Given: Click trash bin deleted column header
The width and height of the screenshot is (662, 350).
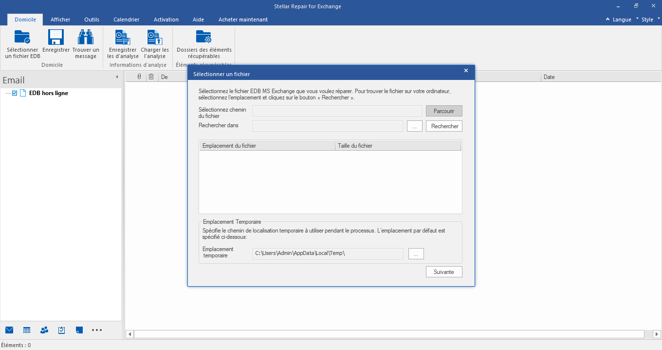Looking at the screenshot, I should pos(151,77).
